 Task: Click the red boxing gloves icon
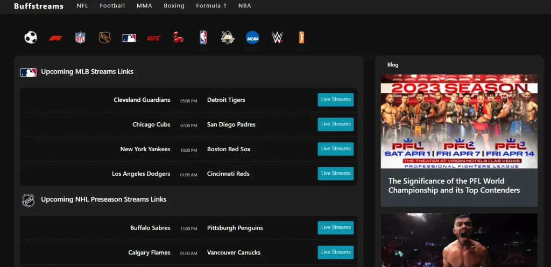(178, 38)
